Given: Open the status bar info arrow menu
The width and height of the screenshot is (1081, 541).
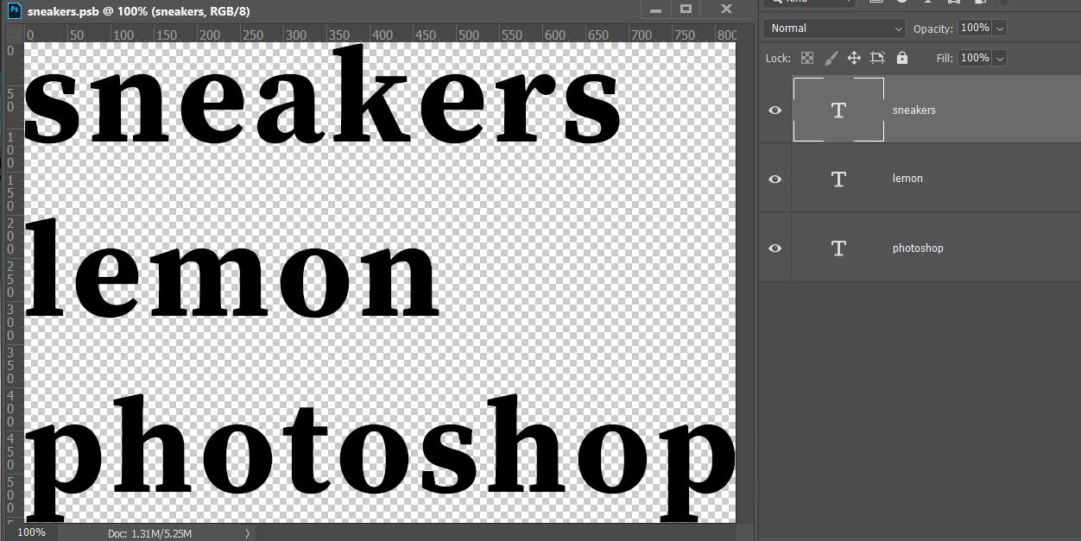Looking at the screenshot, I should (248, 533).
